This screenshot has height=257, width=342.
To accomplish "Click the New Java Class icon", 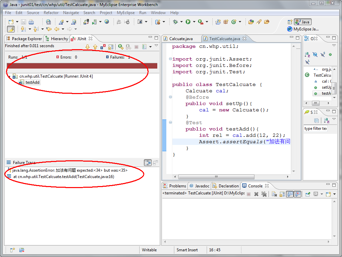I will click(x=234, y=22).
